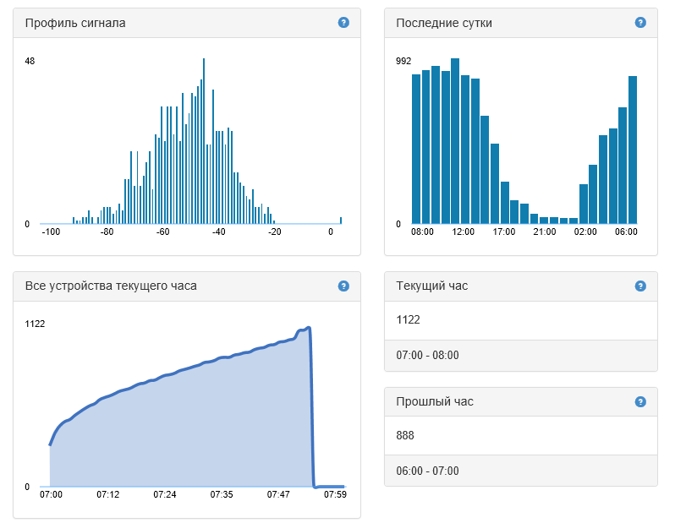This screenshot has width=697, height=523.
Task: Click the peak bar in signal profile histogram
Action: pyautogui.click(x=204, y=141)
